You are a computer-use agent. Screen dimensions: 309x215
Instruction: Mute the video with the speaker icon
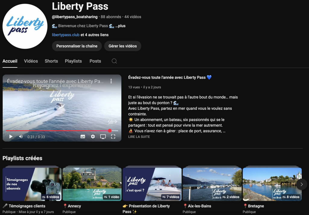(21, 137)
